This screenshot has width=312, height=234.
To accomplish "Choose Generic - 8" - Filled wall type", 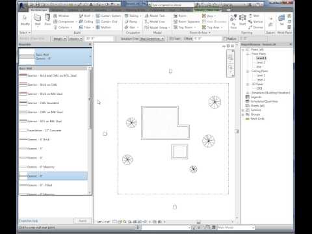I will click(x=53, y=185).
